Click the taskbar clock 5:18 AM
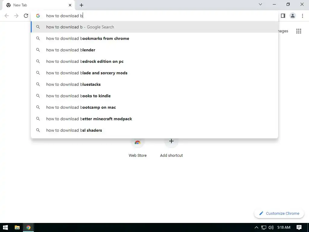This screenshot has width=309, height=232. [284, 227]
